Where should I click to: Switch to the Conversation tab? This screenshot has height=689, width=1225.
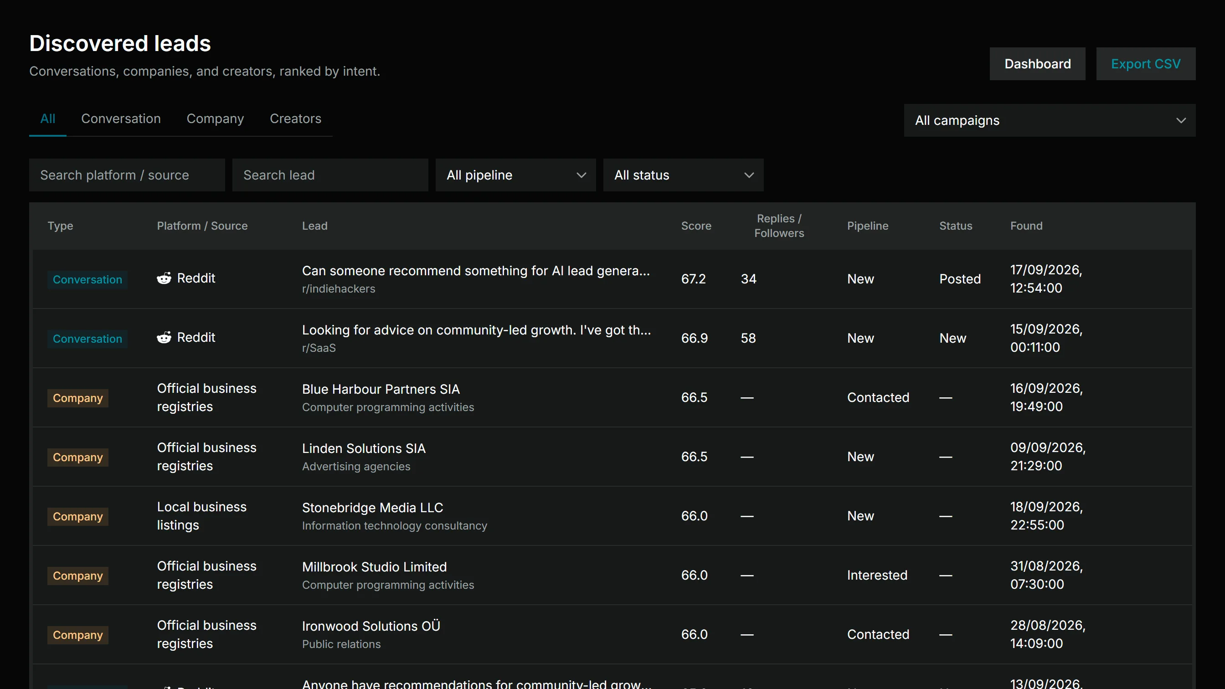(x=121, y=119)
